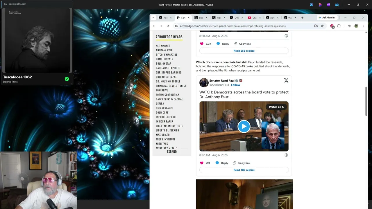Click the OneDrive cloud icon in title bar
This screenshot has height=209, width=372.
click(337, 5)
